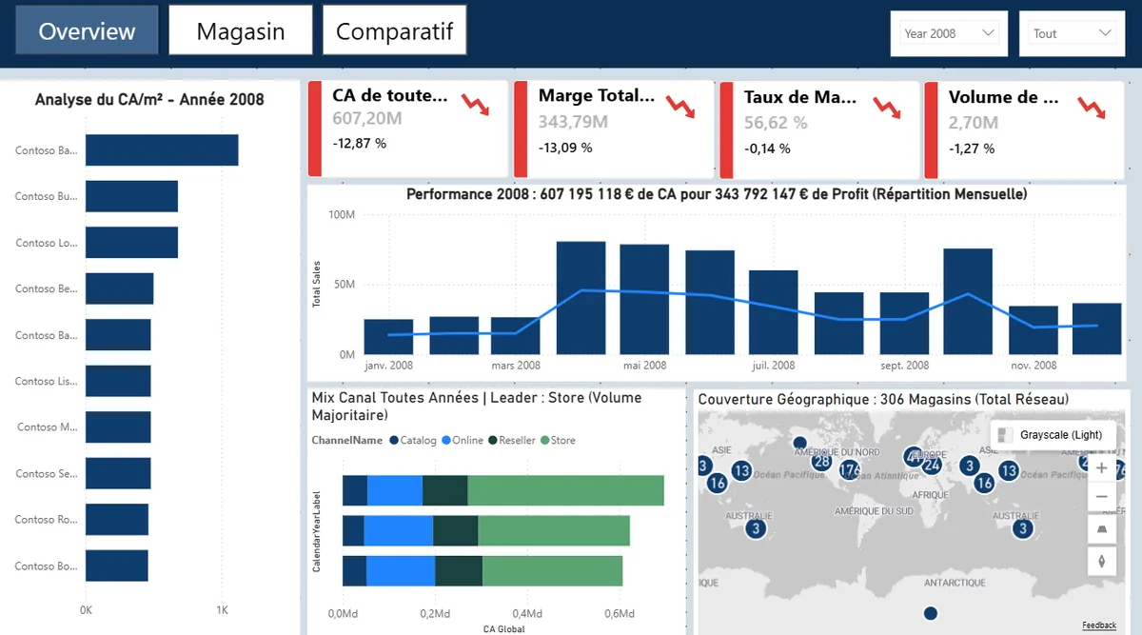
Task: Click the Performance 2008 chart title
Action: click(x=717, y=194)
